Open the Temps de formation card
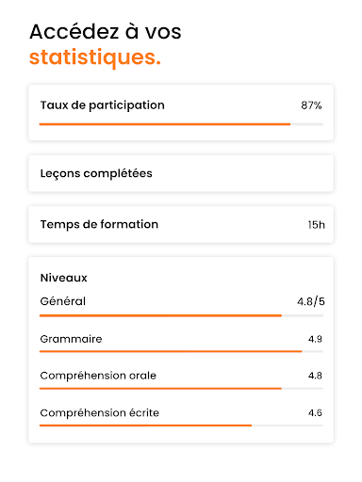This screenshot has height=482, width=362. coord(181,224)
